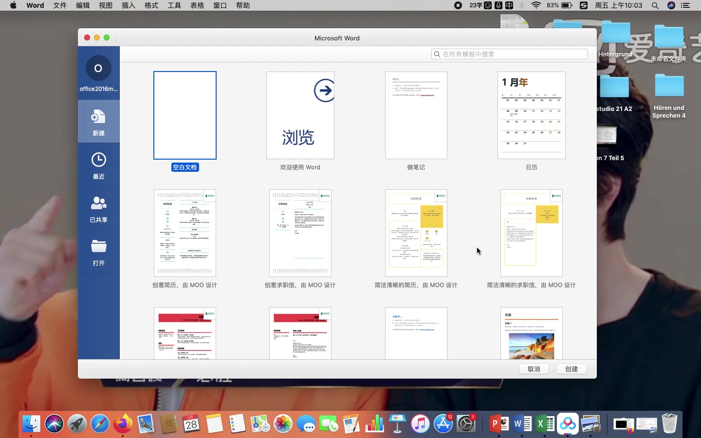The height and width of the screenshot is (438, 701).
Task: Choose the 欢迎使用 Word template
Action: pyautogui.click(x=300, y=115)
